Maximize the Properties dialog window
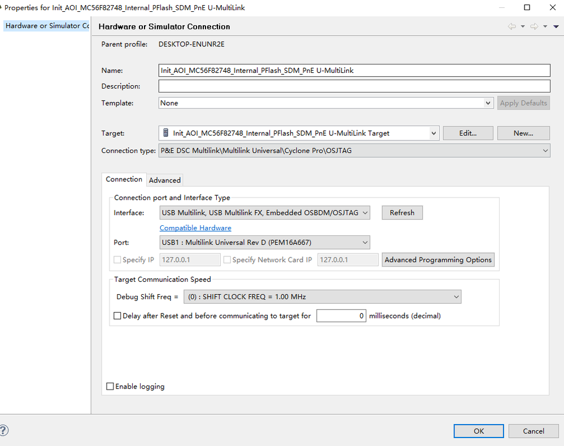The image size is (564, 446). click(527, 7)
